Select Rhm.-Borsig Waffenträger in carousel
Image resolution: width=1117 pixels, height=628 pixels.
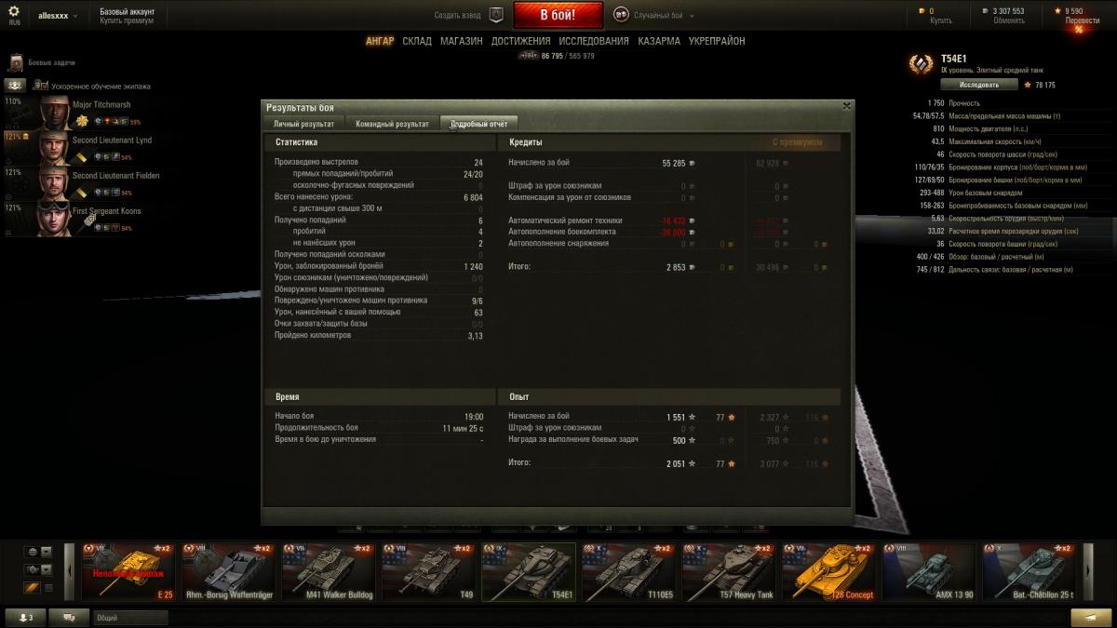(229, 572)
